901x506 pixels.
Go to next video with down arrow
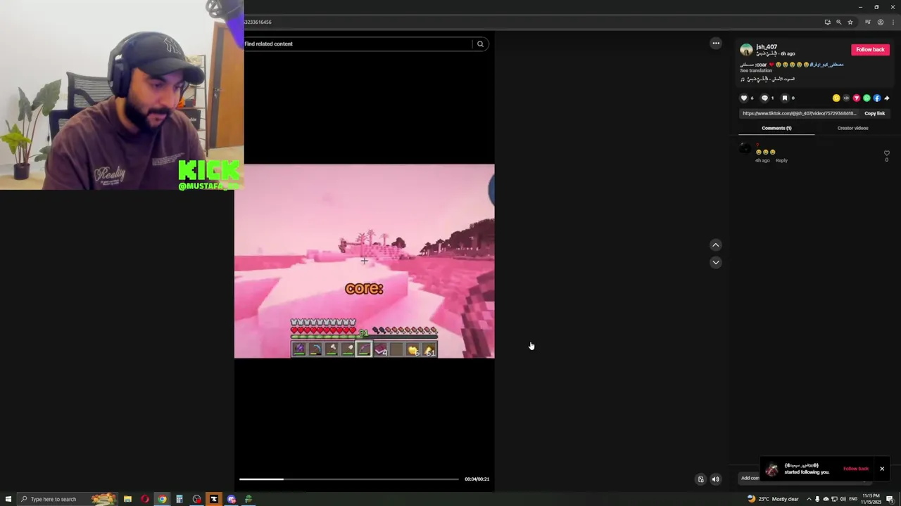(715, 262)
